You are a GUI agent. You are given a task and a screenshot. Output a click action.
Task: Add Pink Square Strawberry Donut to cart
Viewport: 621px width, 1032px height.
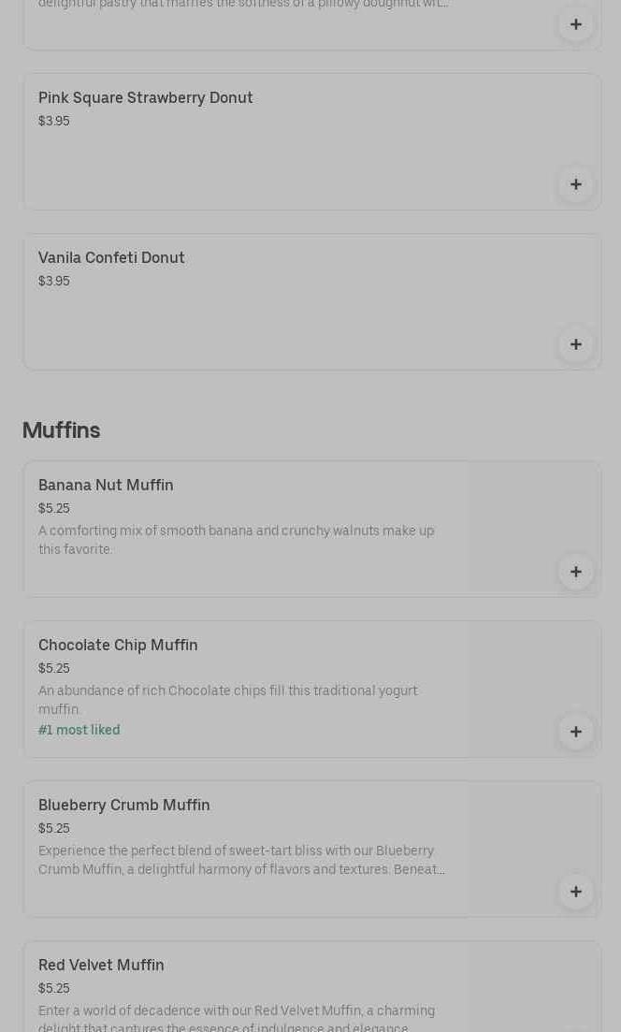[575, 184]
